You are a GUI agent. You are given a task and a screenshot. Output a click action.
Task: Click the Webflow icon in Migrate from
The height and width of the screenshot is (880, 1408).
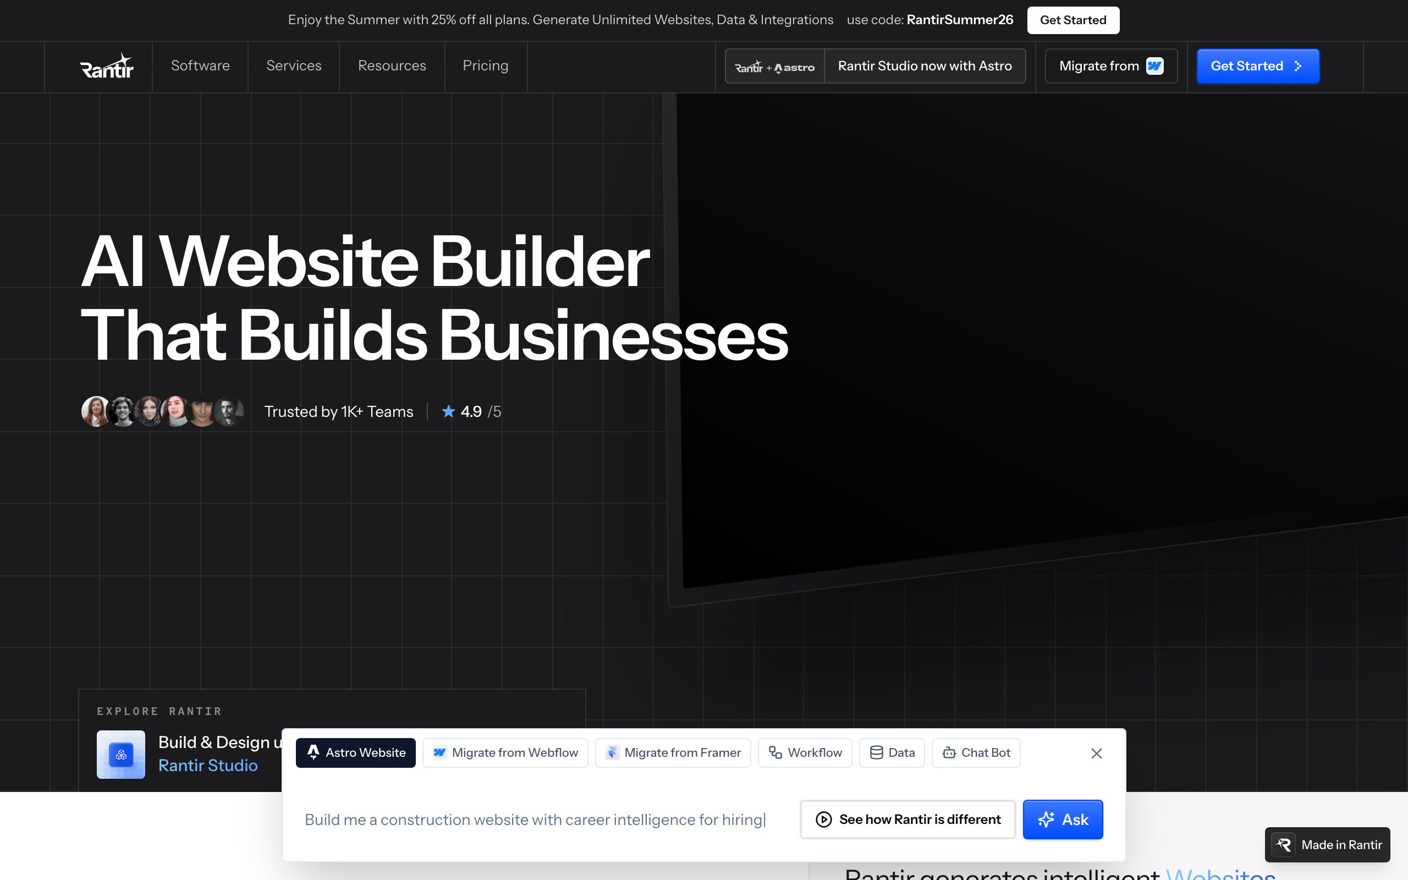point(1154,66)
